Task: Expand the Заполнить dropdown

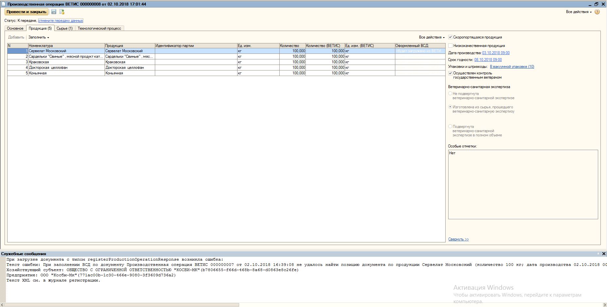Action: click(x=39, y=37)
